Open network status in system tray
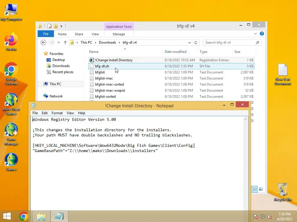297x222 pixels. 263,217
